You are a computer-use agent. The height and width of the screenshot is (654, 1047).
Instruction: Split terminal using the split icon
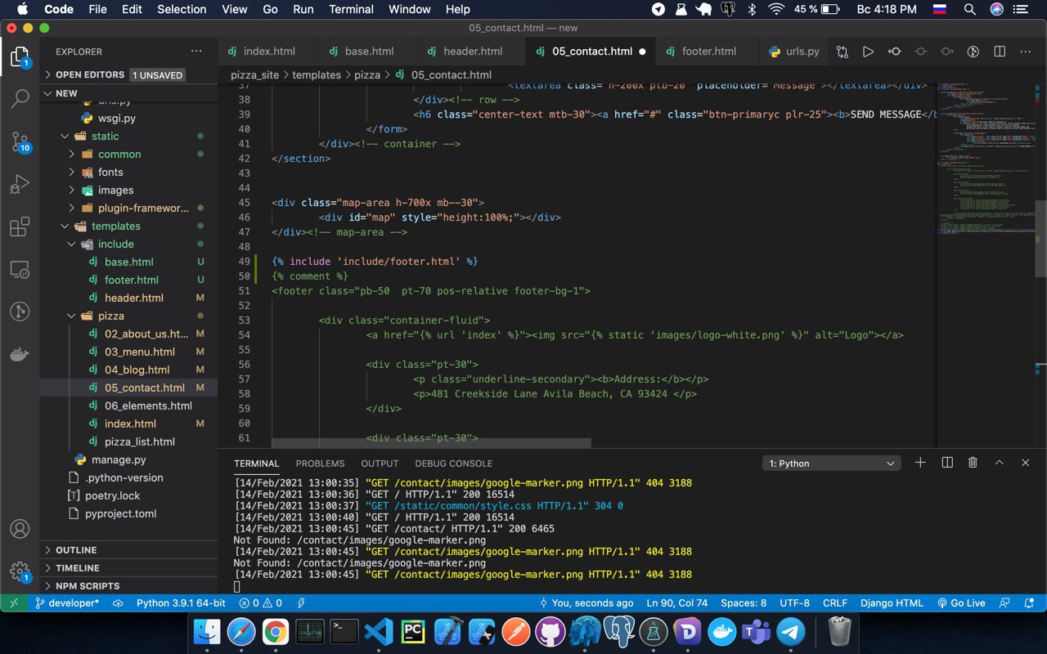(947, 463)
